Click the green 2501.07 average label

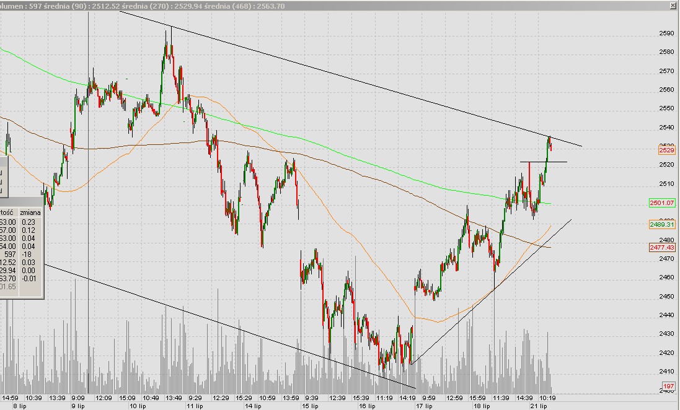tap(662, 203)
